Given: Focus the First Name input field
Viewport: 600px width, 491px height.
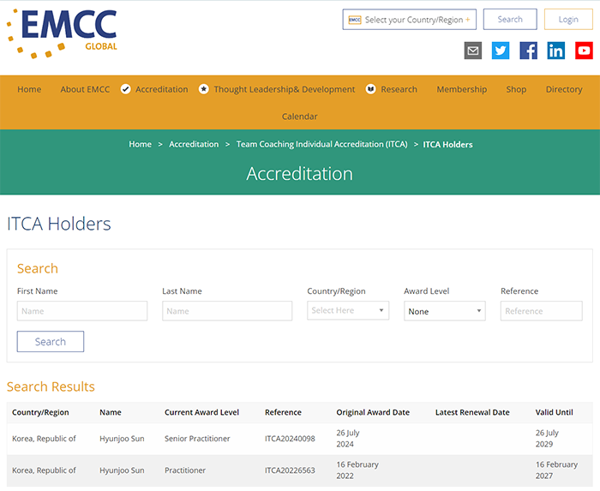Looking at the screenshot, I should coord(82,311).
